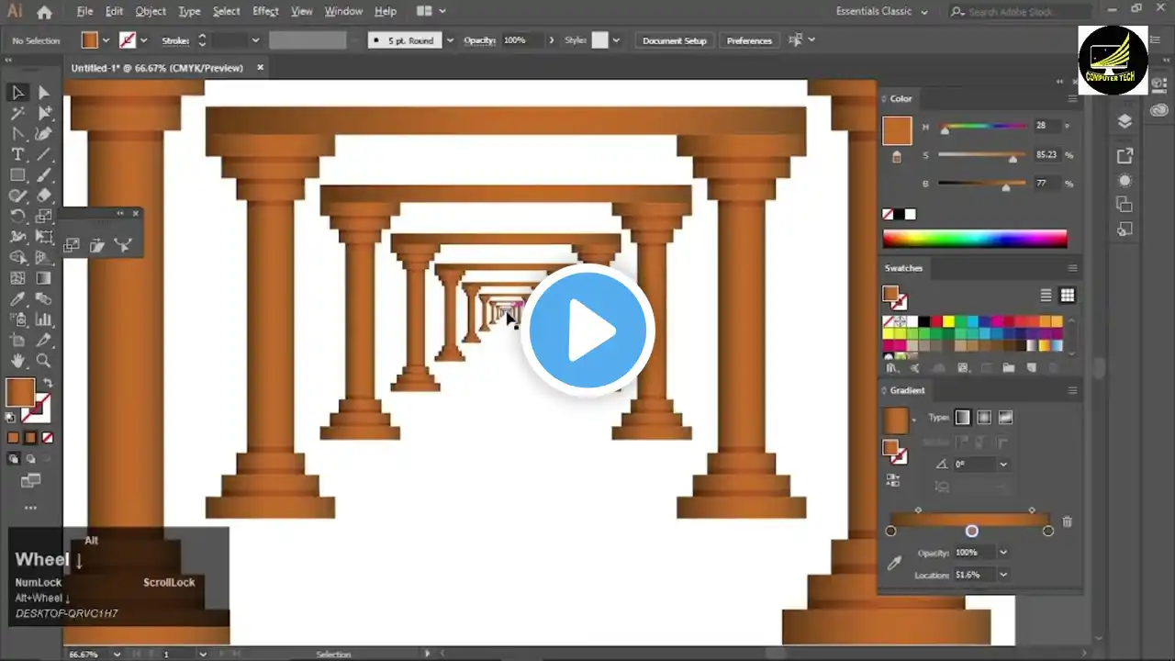The image size is (1175, 661).
Task: Activate the Hand tool
Action: tap(17, 361)
